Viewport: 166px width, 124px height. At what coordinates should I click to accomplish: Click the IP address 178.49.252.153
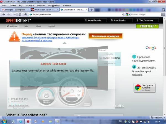pyautogui.click(x=19, y=99)
